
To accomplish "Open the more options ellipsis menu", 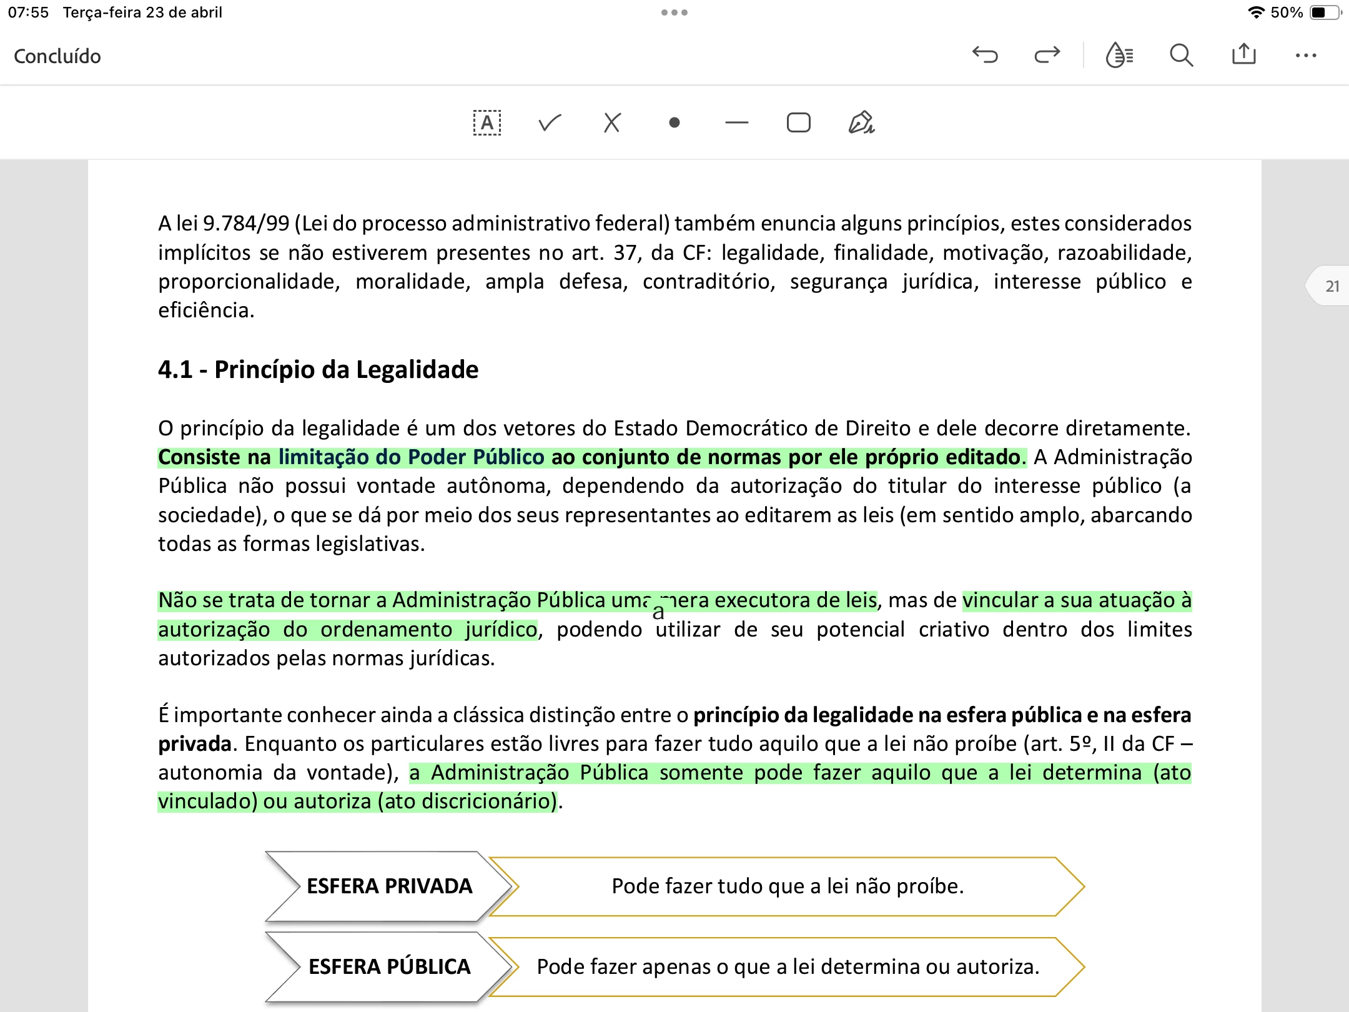I will click(x=1306, y=56).
